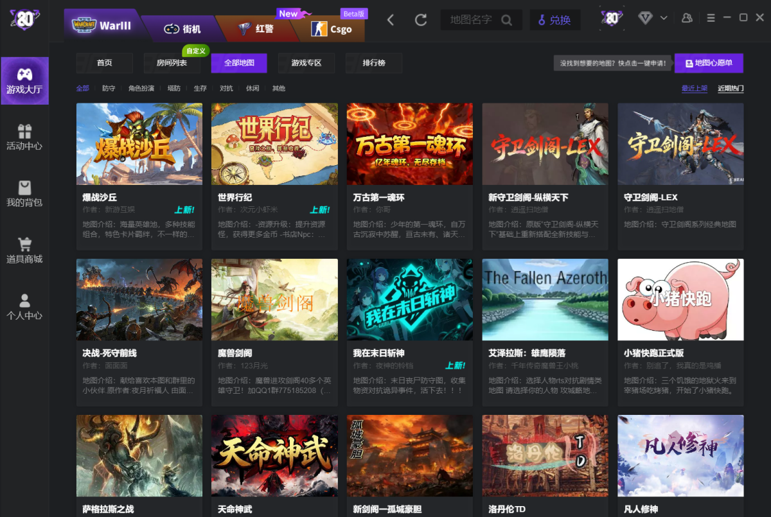This screenshot has width=771, height=517.
Task: Expand the VIP diamond dropdown arrow
Action: 664,18
